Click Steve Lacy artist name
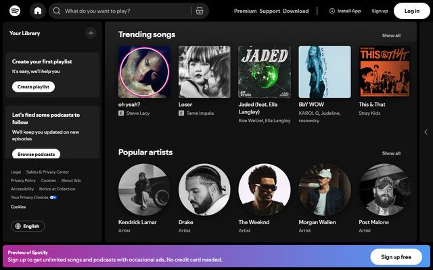The image size is (433, 270). [x=138, y=113]
